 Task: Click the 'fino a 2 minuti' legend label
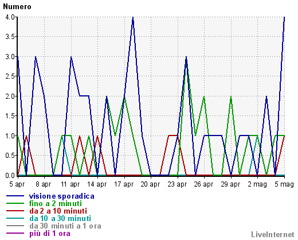click(x=56, y=203)
